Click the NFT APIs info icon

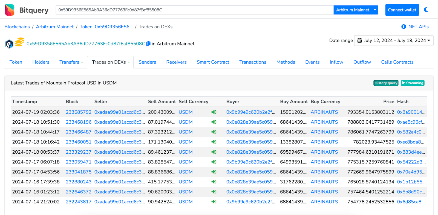point(404,27)
